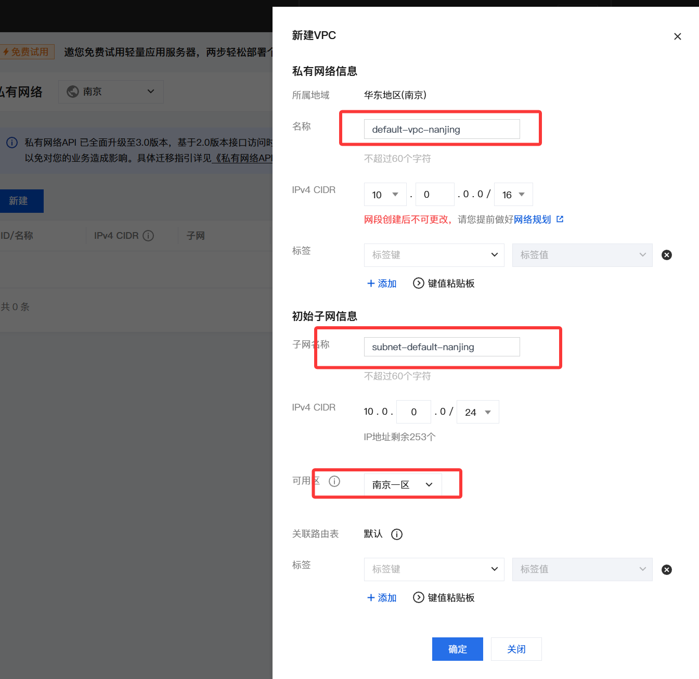Click the info icon beside 可用区
Screen dimensions: 699x679
(334, 481)
